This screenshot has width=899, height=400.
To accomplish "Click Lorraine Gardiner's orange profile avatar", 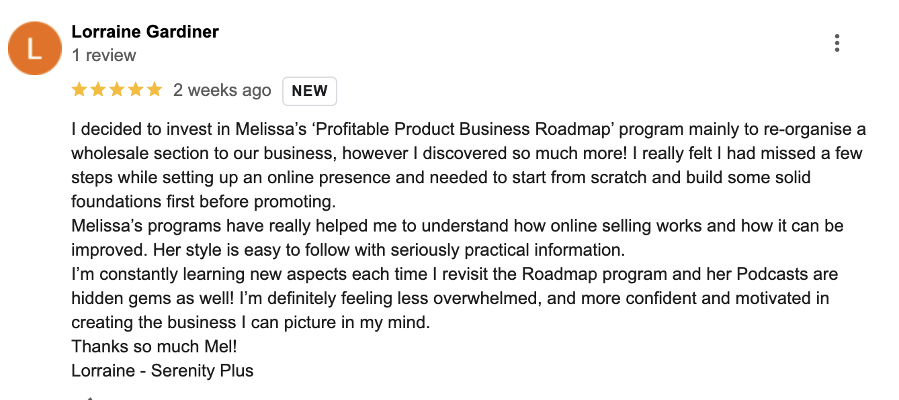I will (x=35, y=48).
